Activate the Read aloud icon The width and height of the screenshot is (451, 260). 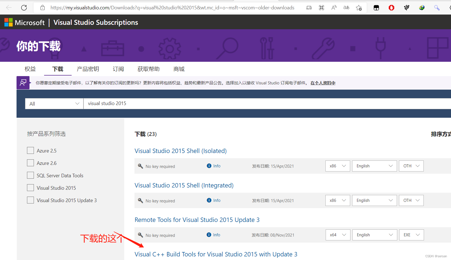334,8
